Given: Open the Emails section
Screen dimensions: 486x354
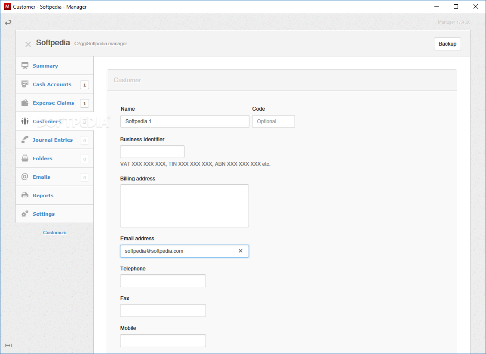Looking at the screenshot, I should [55, 177].
